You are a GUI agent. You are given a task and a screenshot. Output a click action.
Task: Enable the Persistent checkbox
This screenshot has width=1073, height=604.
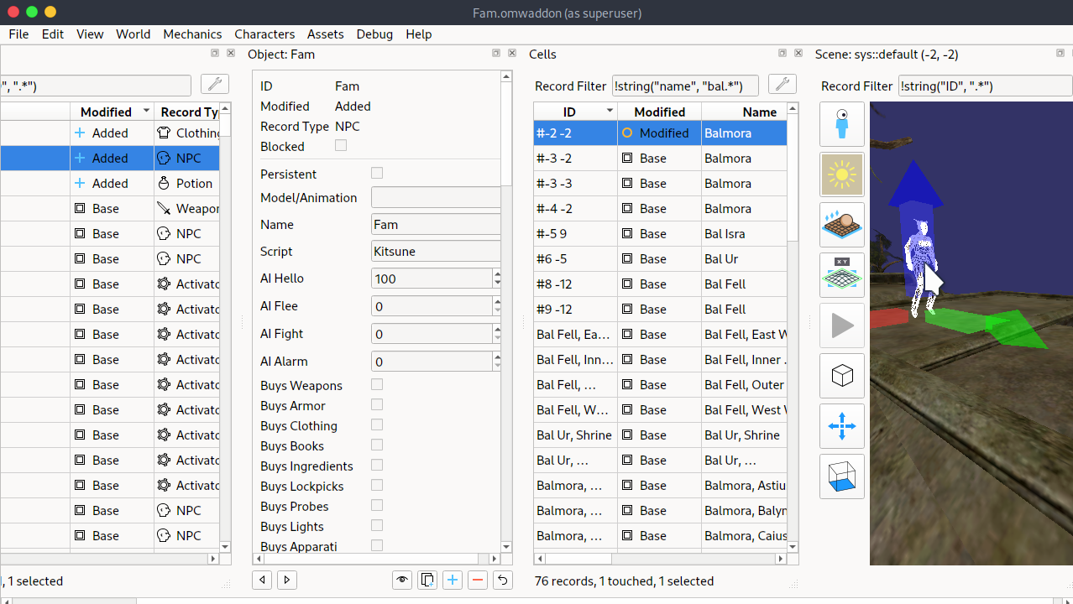377,173
